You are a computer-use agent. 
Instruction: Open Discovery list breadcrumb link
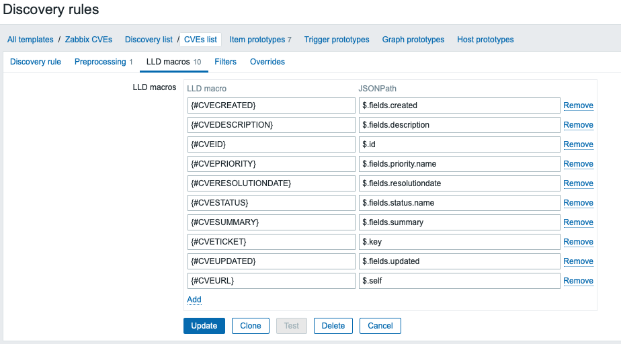(x=149, y=40)
